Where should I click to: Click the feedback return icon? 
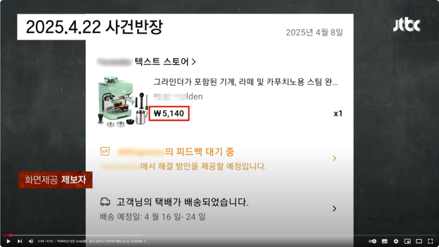105,151
